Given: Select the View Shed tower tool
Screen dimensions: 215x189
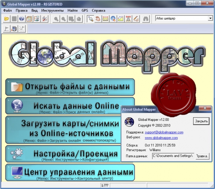Looking at the screenshot, I should click(x=128, y=19).
